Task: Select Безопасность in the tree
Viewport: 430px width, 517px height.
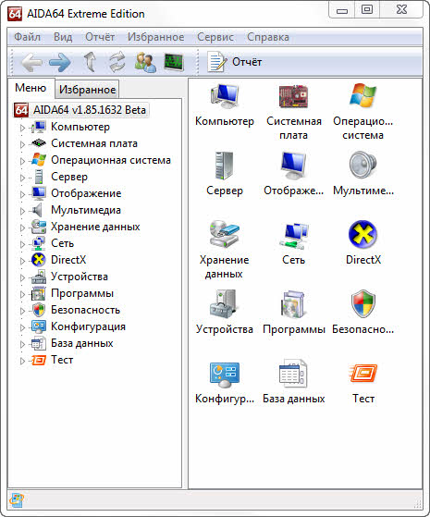Action: [x=85, y=310]
